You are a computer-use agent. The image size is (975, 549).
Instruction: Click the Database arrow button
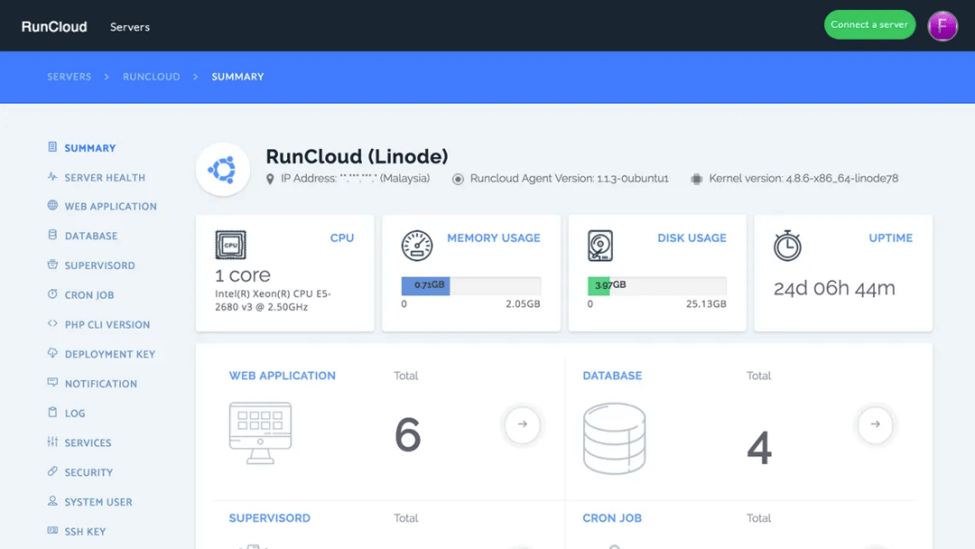875,424
